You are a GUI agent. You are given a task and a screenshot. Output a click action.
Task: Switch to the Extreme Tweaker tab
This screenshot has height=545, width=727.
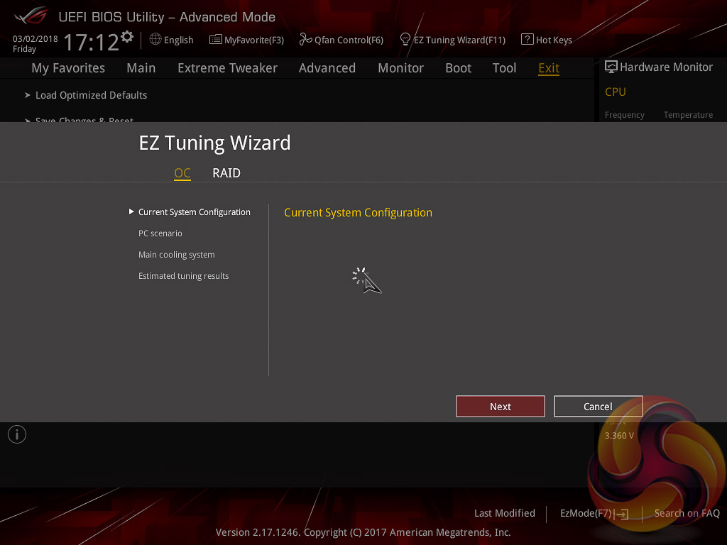click(227, 68)
